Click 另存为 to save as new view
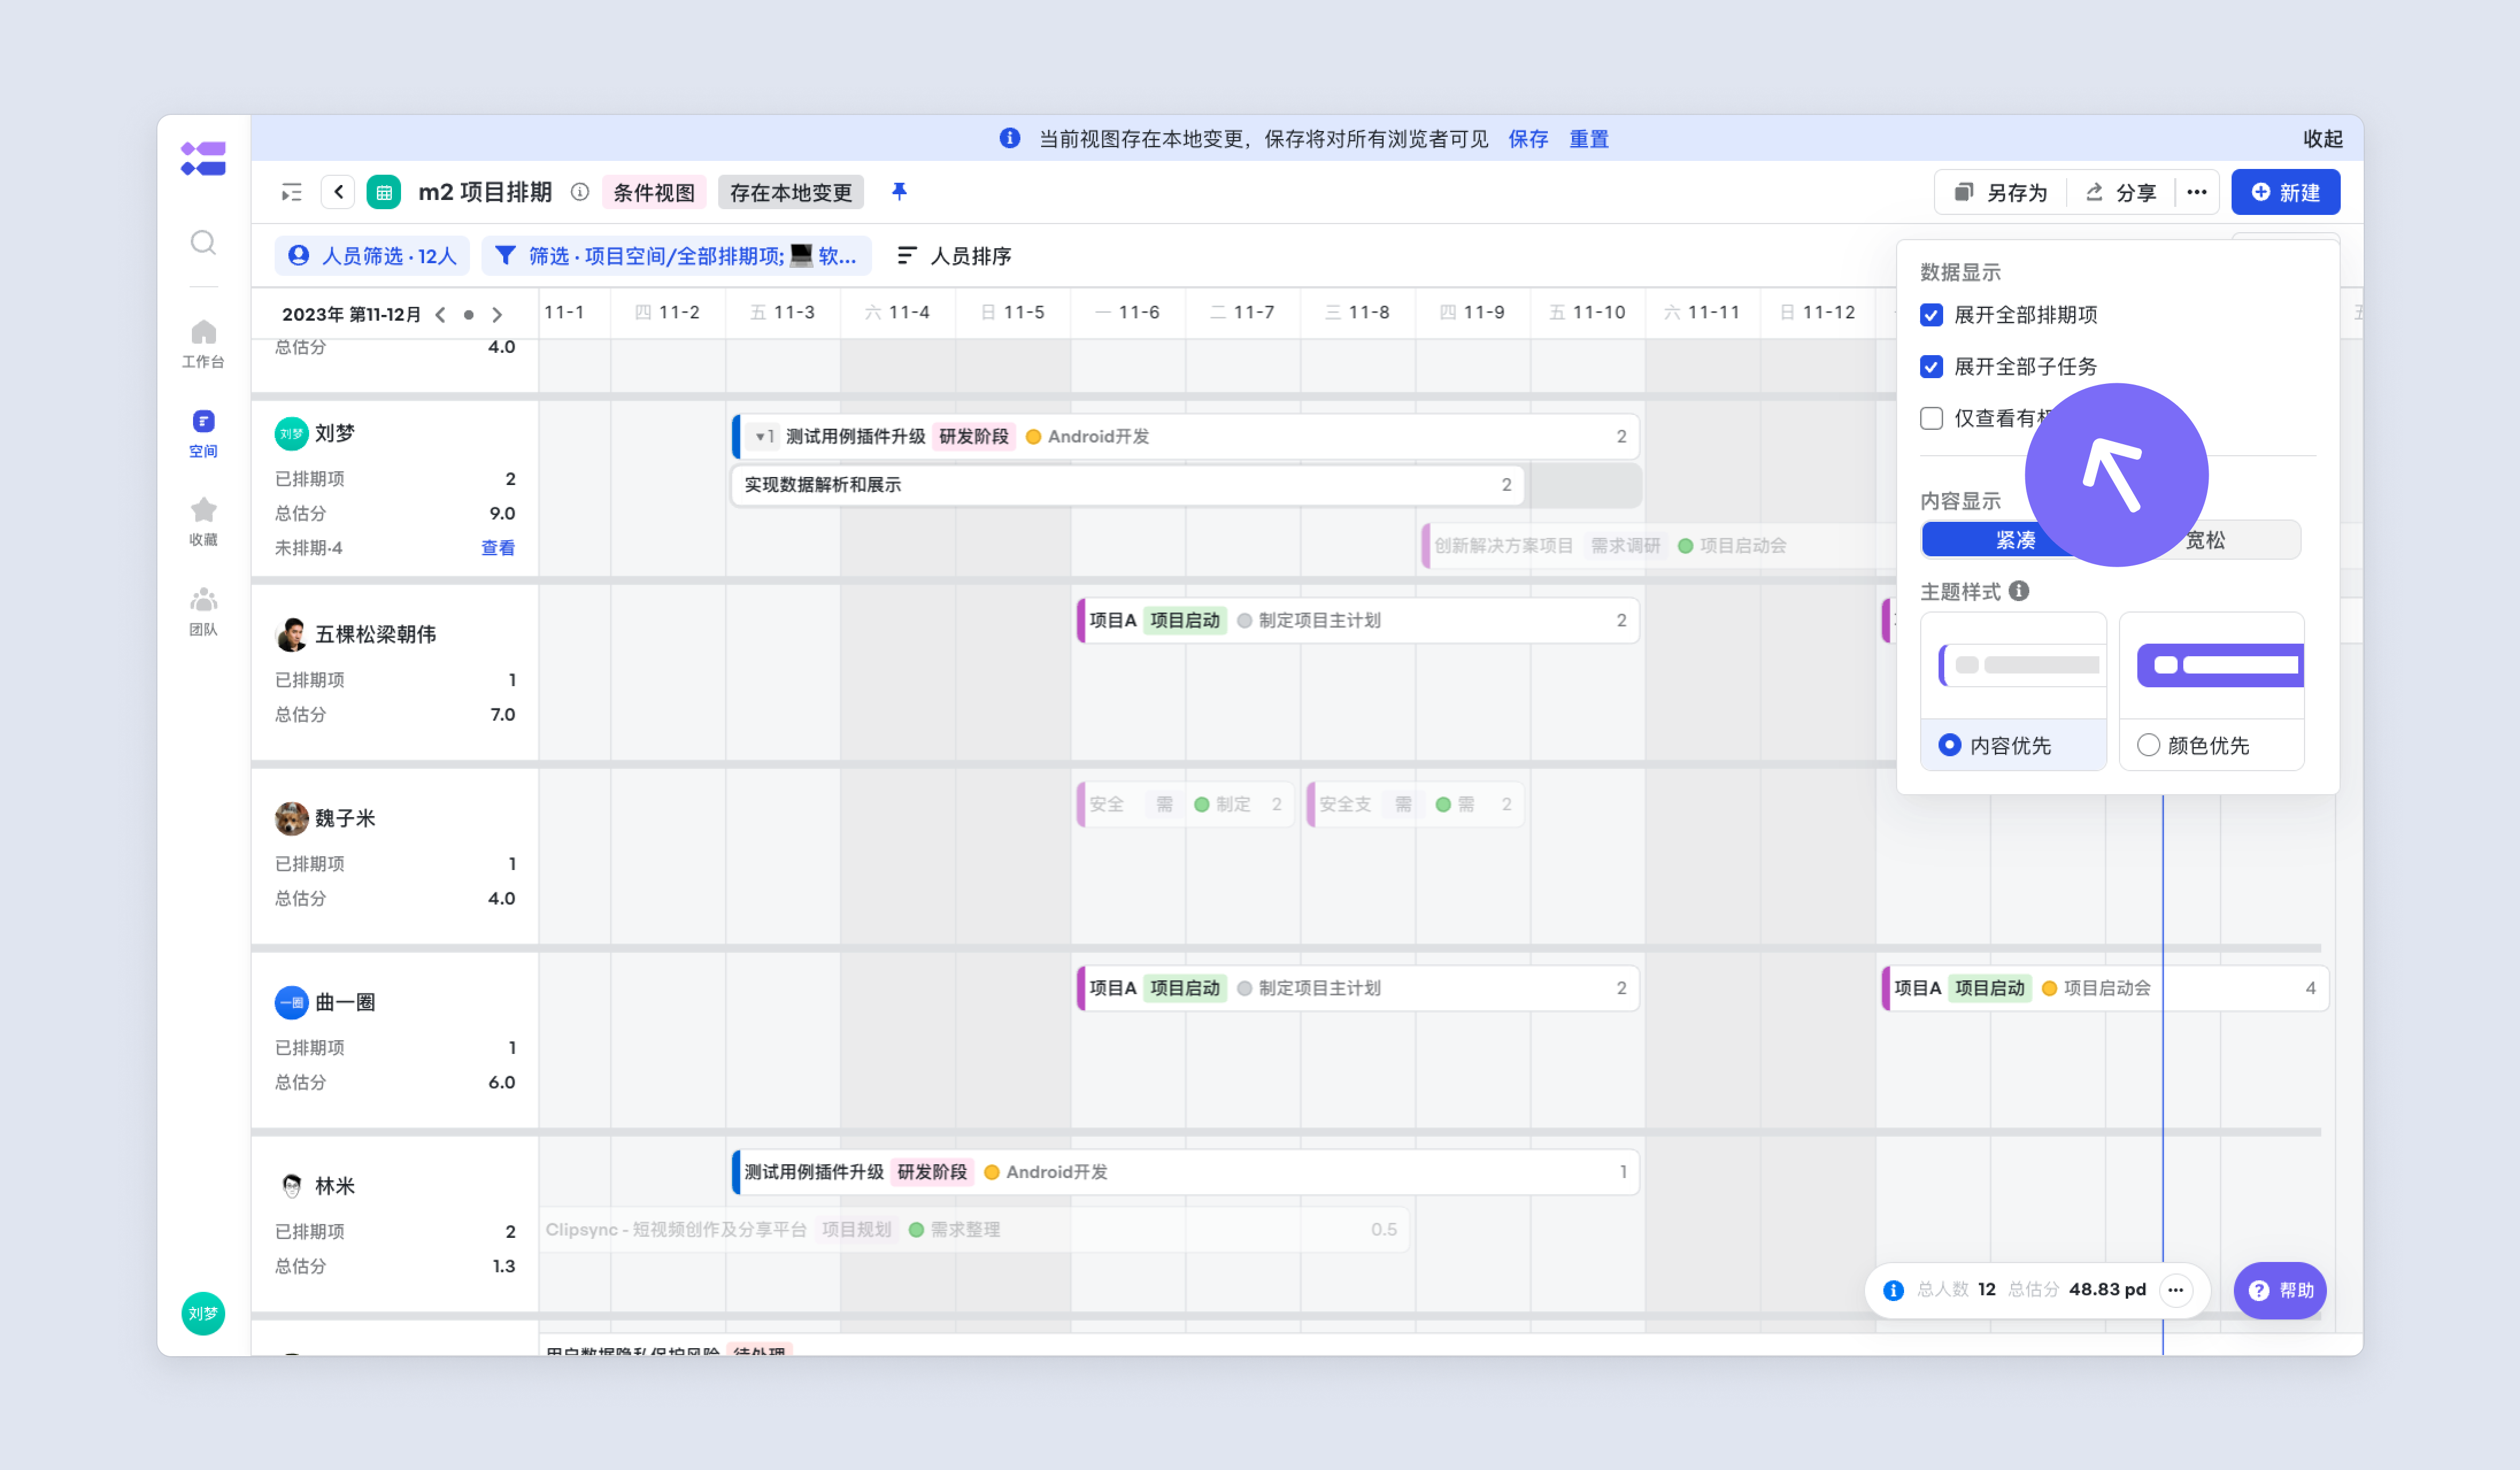 [x=2001, y=192]
